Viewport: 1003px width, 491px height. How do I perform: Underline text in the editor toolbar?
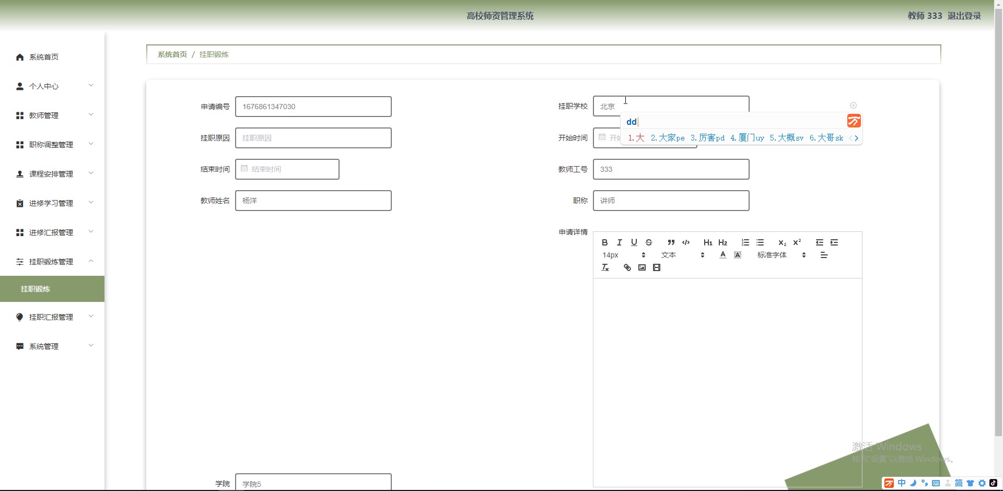(634, 242)
